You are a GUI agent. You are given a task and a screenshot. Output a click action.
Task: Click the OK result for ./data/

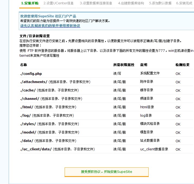pos(178,141)
